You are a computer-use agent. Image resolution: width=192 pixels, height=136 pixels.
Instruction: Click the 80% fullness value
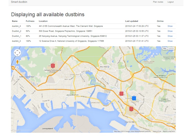(28, 36)
